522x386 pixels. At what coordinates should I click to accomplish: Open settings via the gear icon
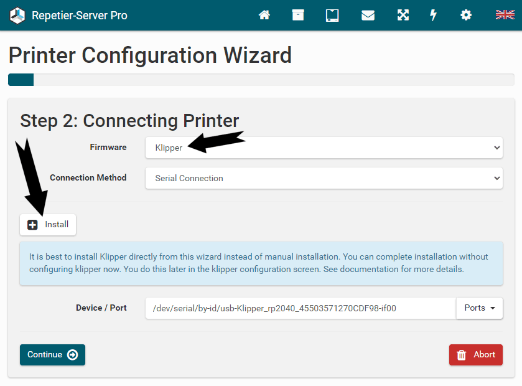click(x=466, y=15)
